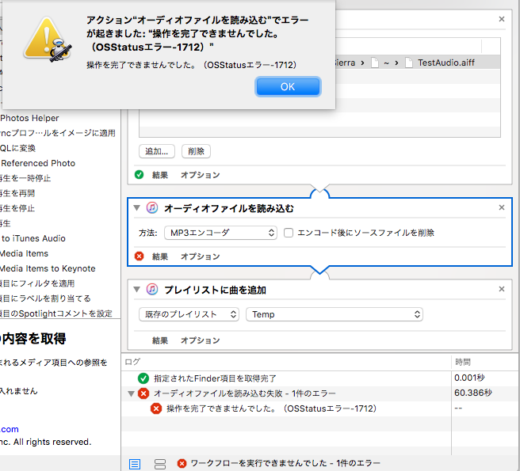This screenshot has height=471, width=520.
Task: Click iTunes icon of オーディオファイルを読み込む action
Action: tap(151, 208)
